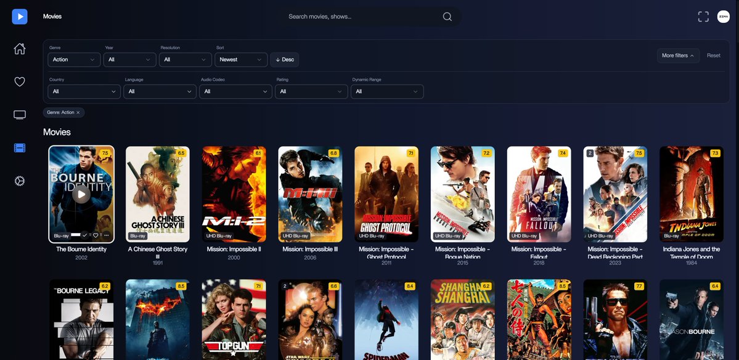Open Rogue Nation poster
739x360 pixels.
tap(462, 194)
